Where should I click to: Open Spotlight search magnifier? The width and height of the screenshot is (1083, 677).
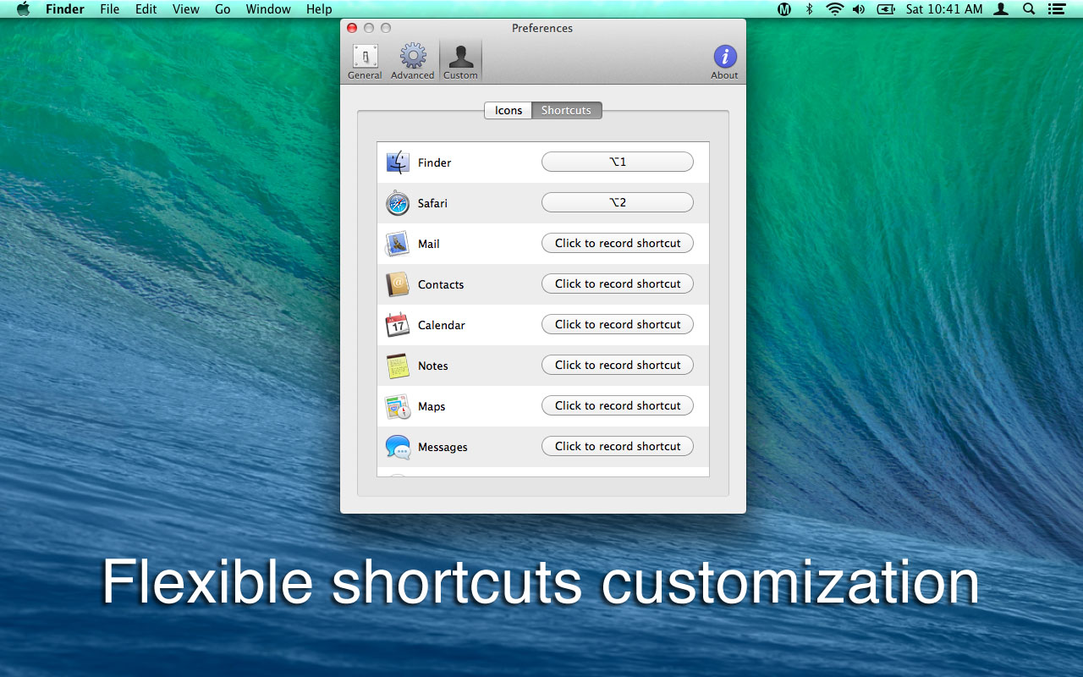click(x=1029, y=9)
